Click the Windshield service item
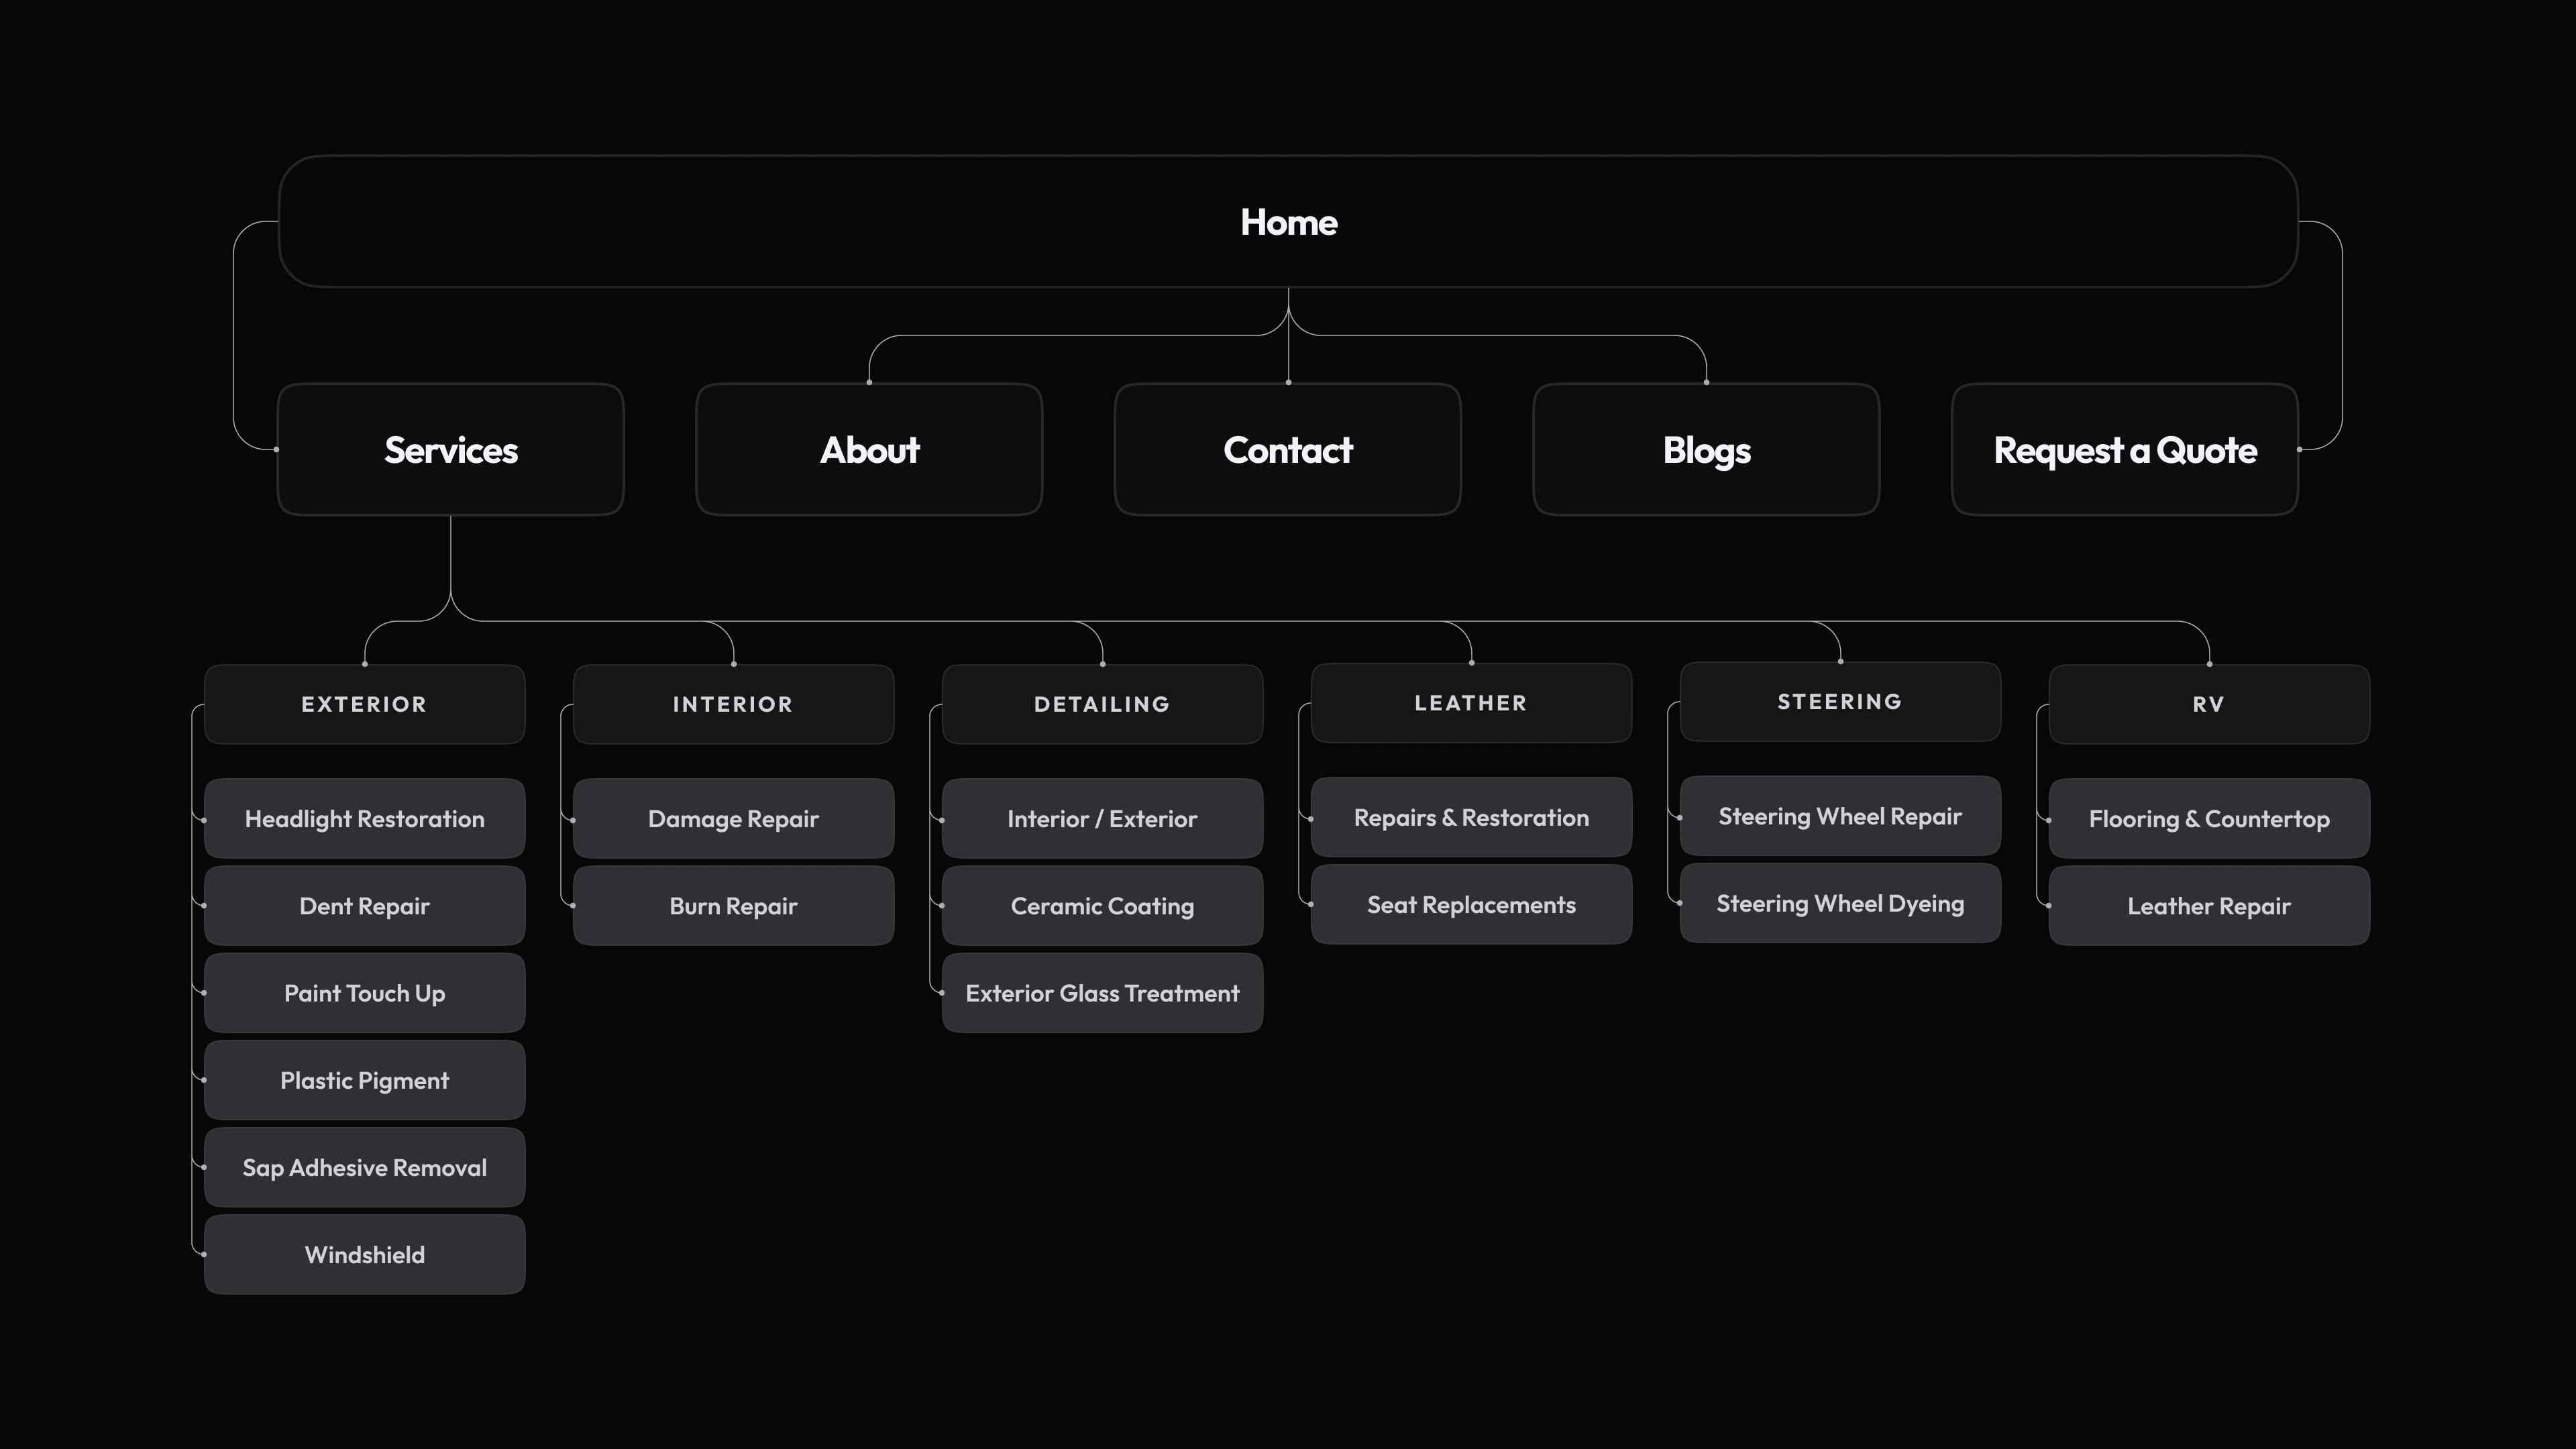The width and height of the screenshot is (2576, 1449). [x=364, y=1255]
